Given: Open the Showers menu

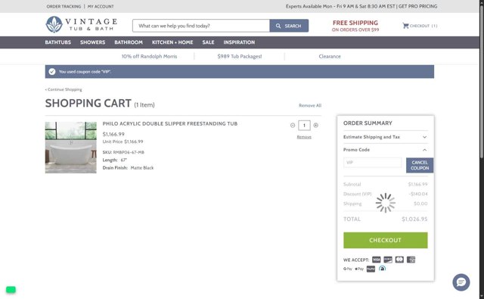Looking at the screenshot, I should point(92,42).
